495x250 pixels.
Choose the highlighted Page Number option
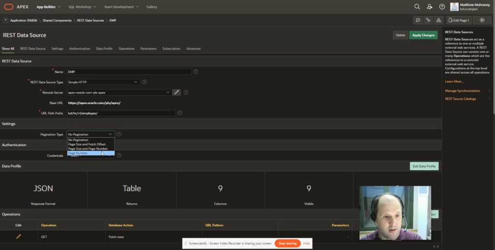tap(90, 153)
